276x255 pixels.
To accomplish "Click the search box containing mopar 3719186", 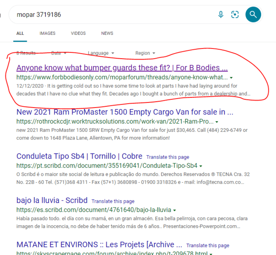I will click(110, 14).
